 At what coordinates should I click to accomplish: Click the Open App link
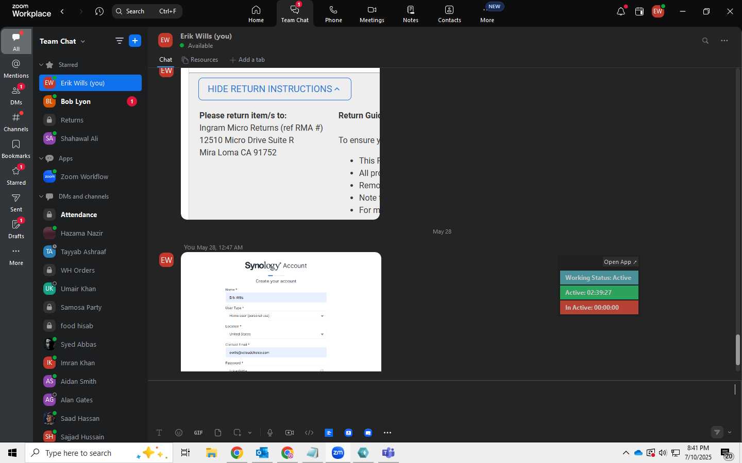(620, 262)
